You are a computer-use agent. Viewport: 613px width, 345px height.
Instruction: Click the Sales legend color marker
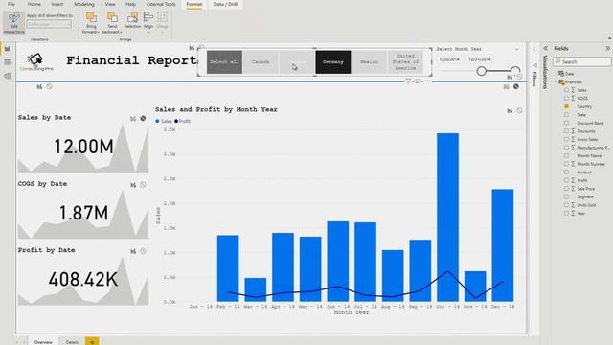pos(157,122)
